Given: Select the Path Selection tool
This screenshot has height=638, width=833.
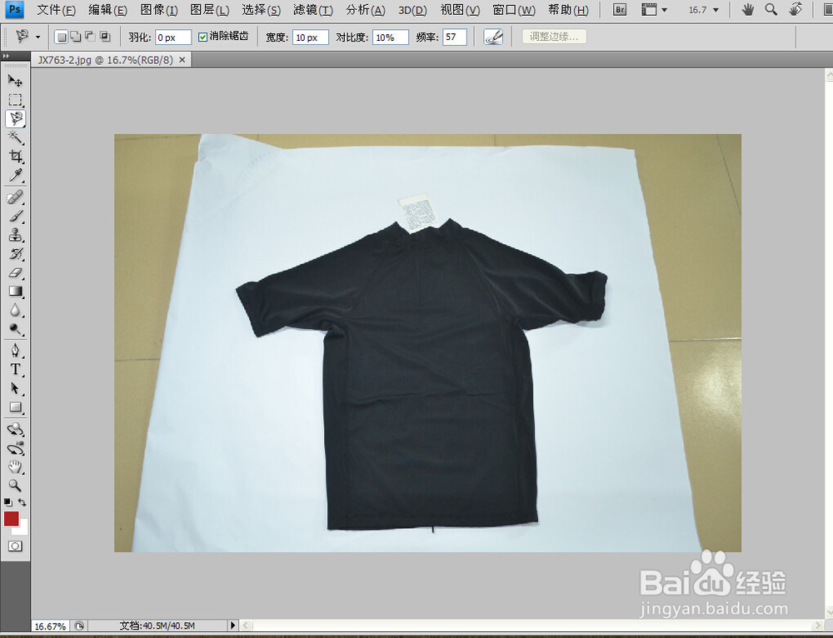Looking at the screenshot, I should point(15,388).
